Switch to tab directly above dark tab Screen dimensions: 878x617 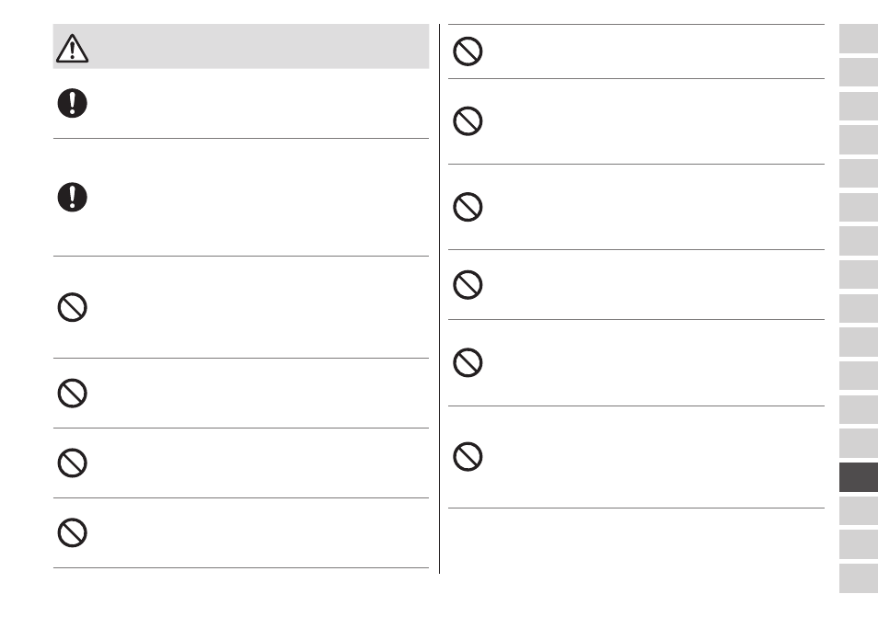tap(859, 443)
